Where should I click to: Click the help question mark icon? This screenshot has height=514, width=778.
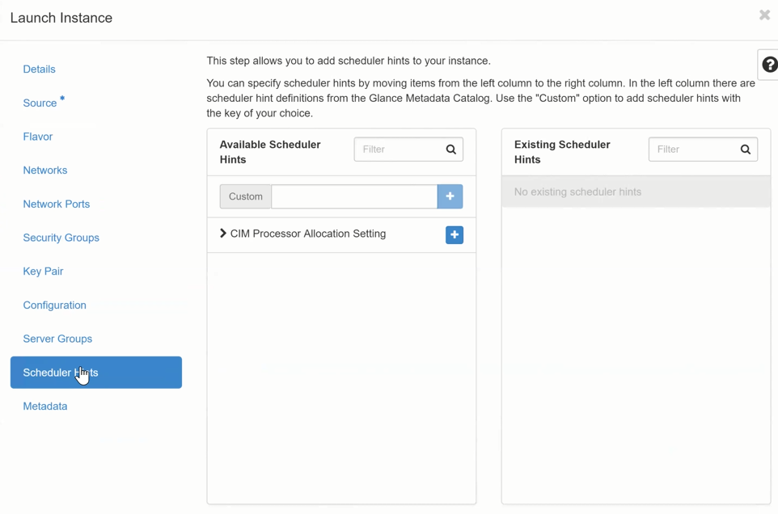tap(769, 65)
